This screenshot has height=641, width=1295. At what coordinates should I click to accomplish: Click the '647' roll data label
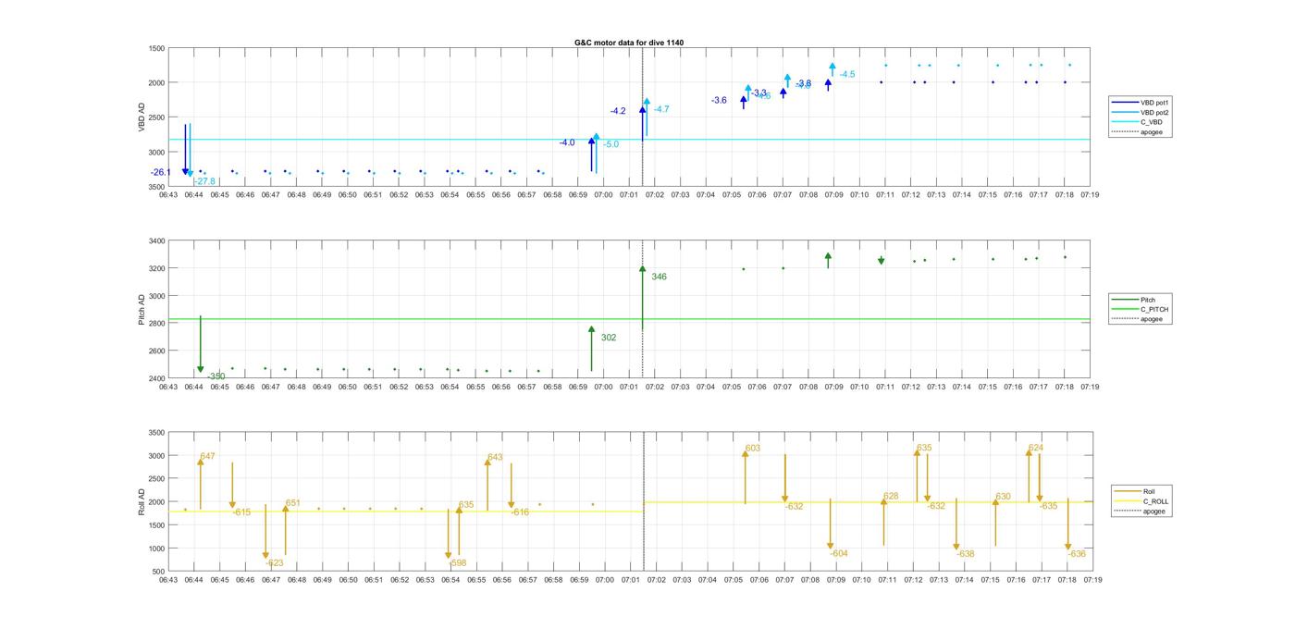click(x=207, y=456)
